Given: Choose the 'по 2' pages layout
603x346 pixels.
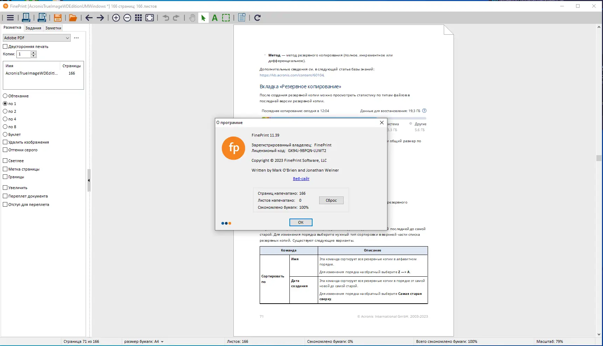Looking at the screenshot, I should (5, 111).
